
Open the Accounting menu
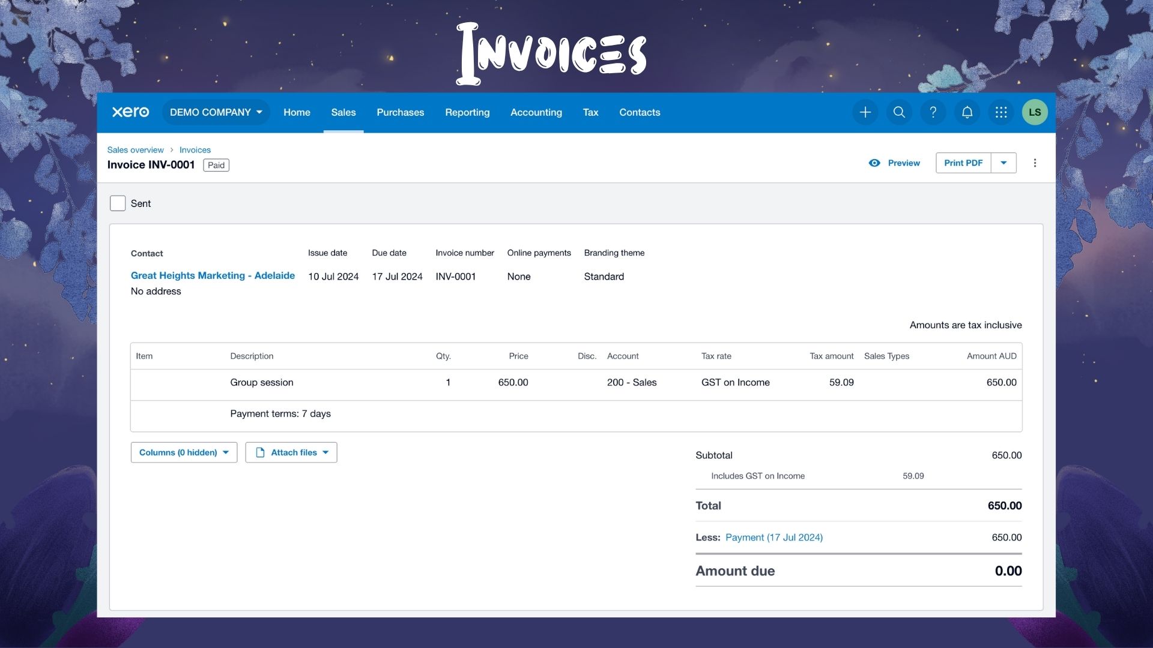(x=536, y=112)
